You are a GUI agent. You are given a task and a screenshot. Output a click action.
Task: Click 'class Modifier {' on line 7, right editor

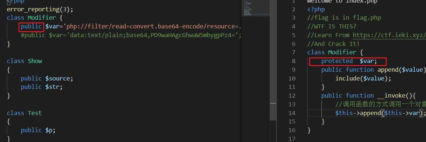coord(335,52)
